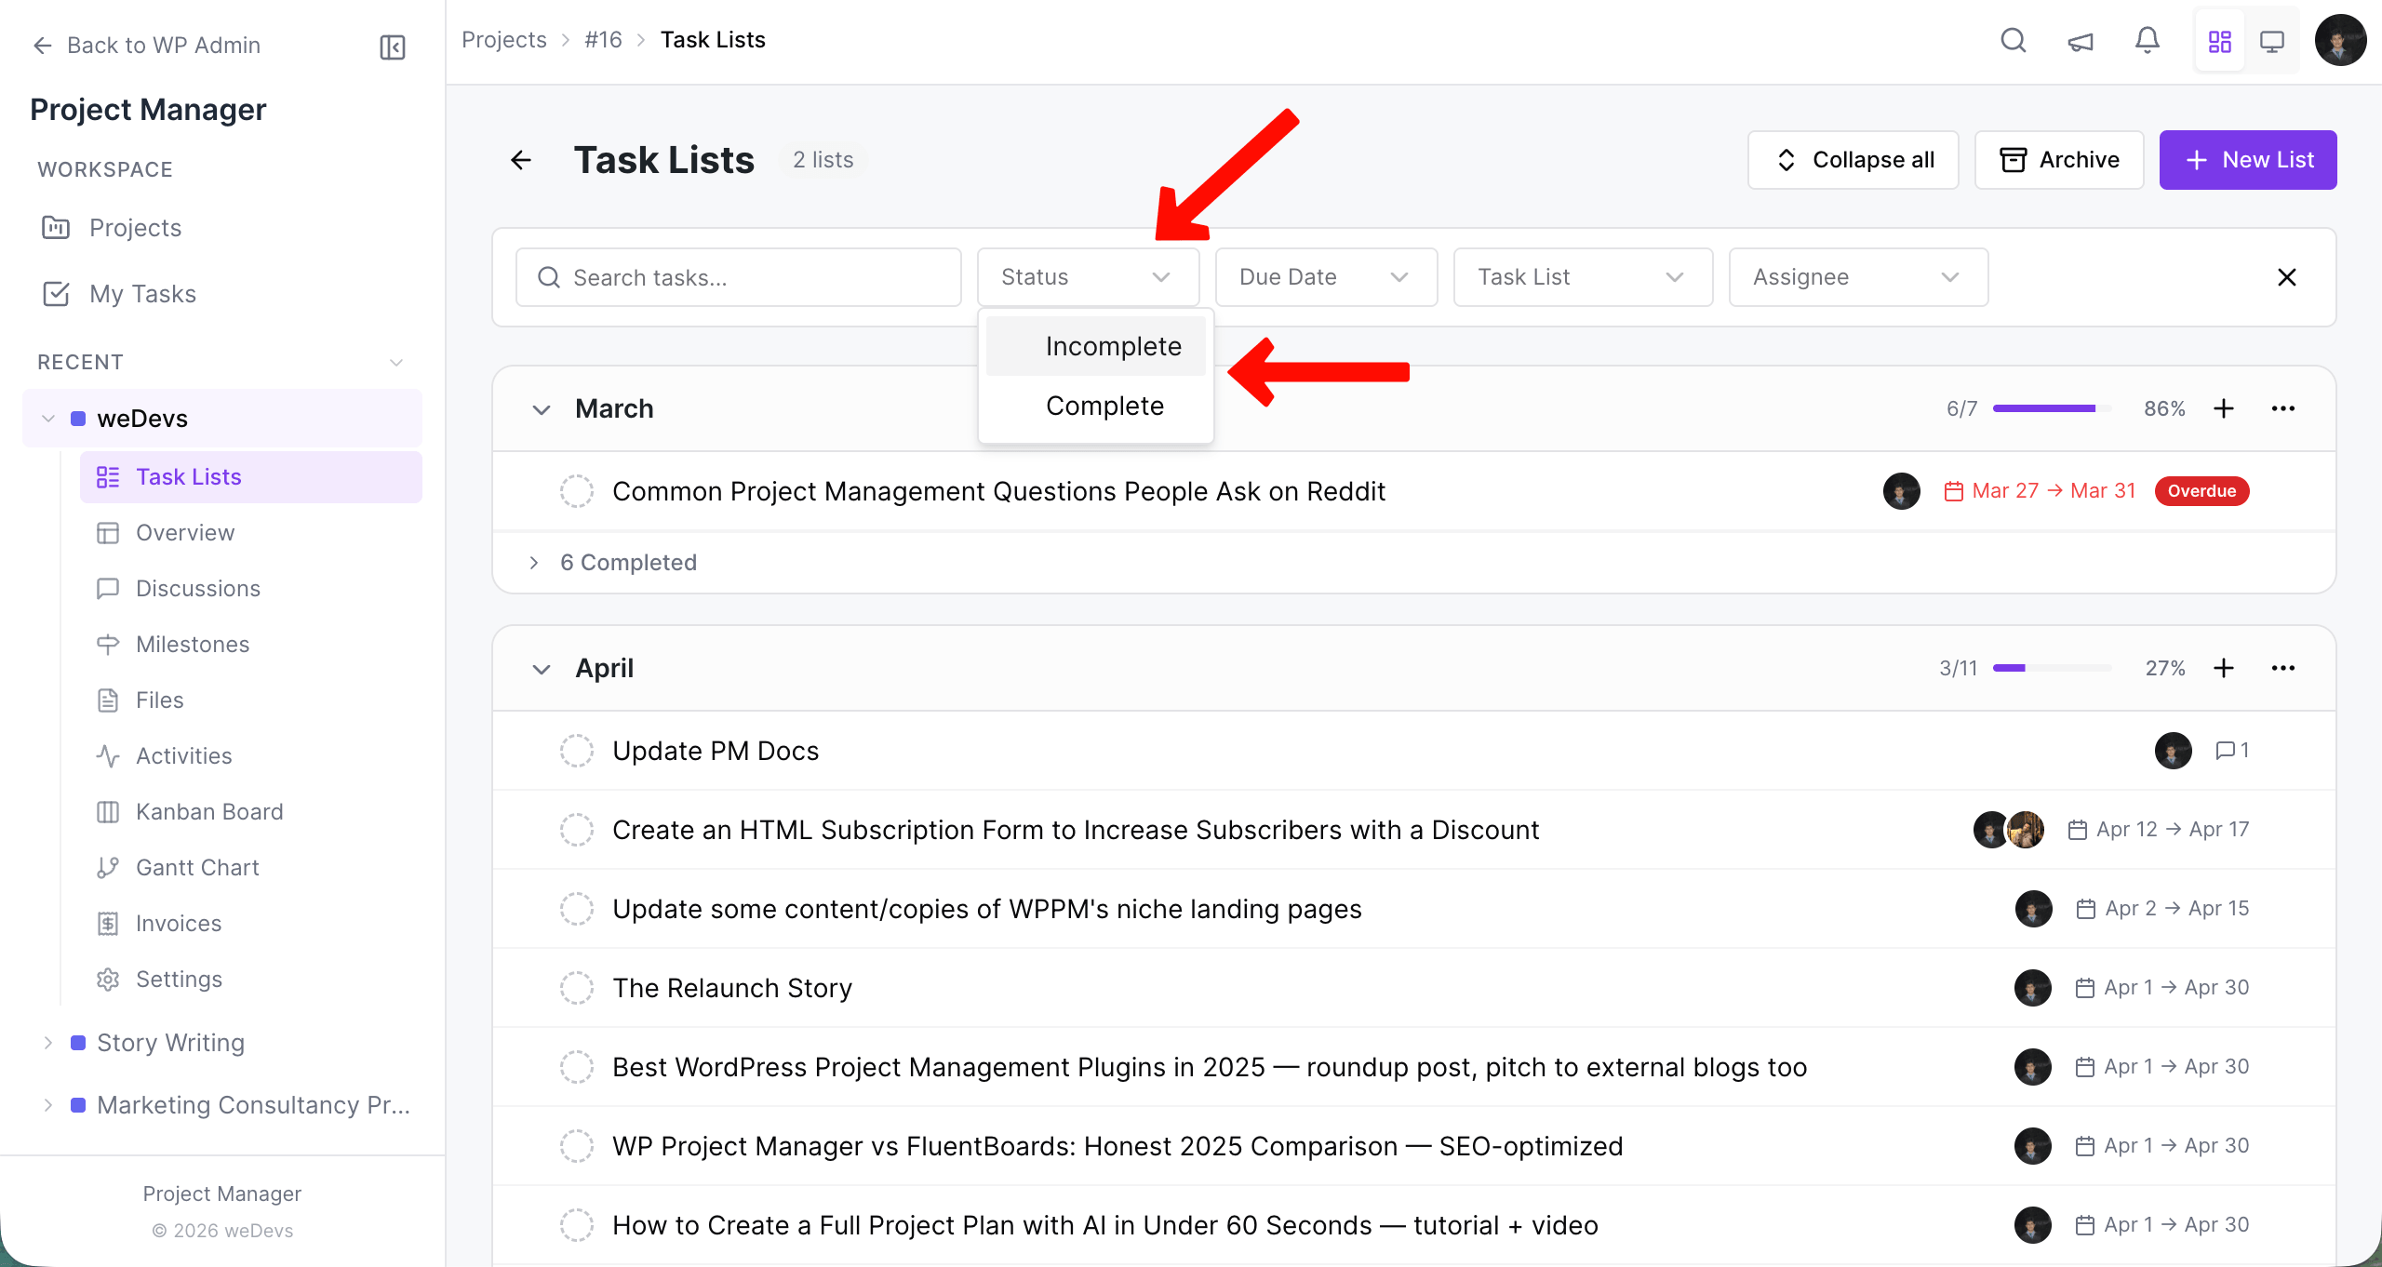The image size is (2382, 1267).
Task: Open the Activities section
Action: pyautogui.click(x=183, y=755)
